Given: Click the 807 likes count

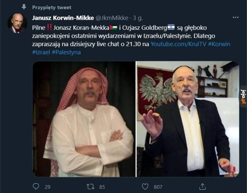Looking at the screenshot, I should [158, 187].
